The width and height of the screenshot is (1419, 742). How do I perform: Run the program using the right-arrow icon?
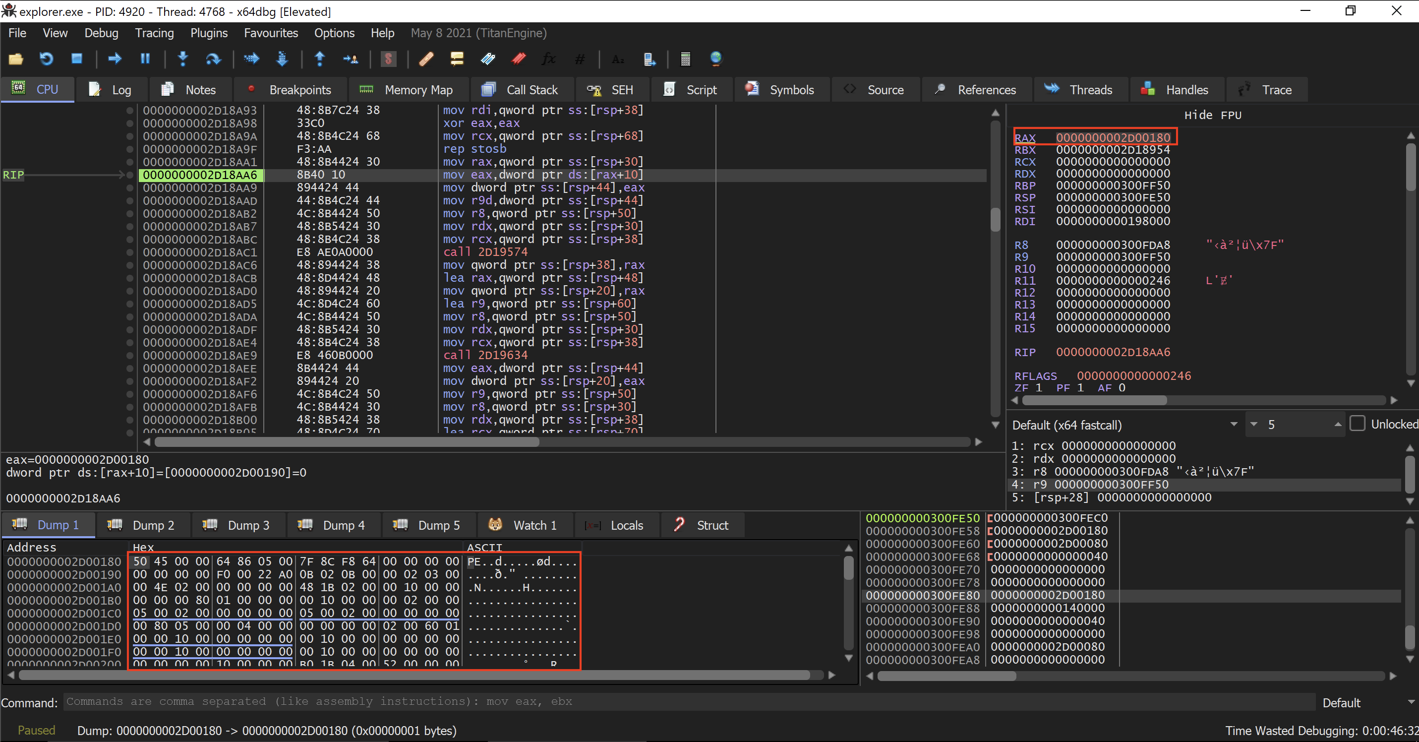tap(115, 59)
